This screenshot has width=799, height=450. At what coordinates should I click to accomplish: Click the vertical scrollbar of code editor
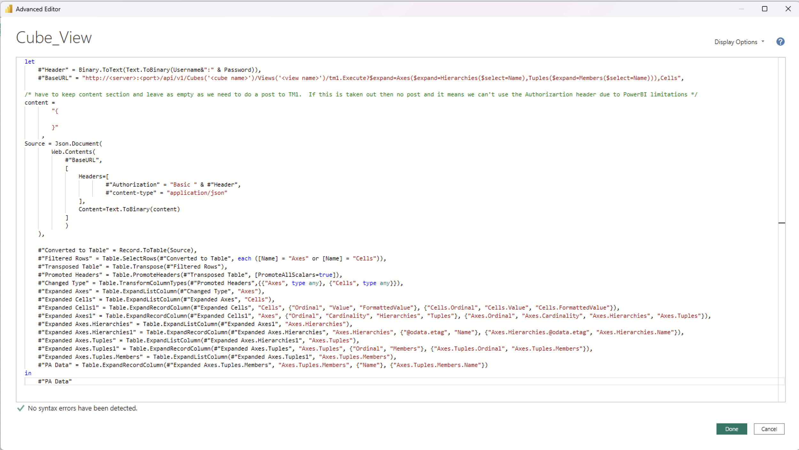[x=781, y=229]
